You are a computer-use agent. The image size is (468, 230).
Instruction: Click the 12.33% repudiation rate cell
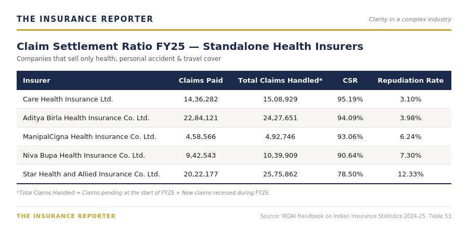point(410,174)
